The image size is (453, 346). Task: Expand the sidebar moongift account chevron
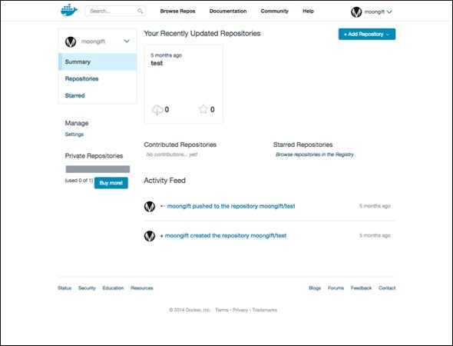[x=127, y=41]
